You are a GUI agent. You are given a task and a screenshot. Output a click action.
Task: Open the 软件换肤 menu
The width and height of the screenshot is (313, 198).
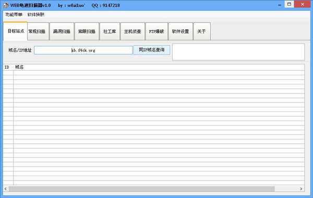click(36, 15)
